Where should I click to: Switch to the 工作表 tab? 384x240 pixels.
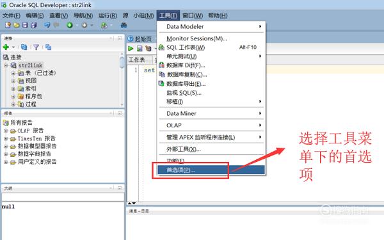point(137,60)
